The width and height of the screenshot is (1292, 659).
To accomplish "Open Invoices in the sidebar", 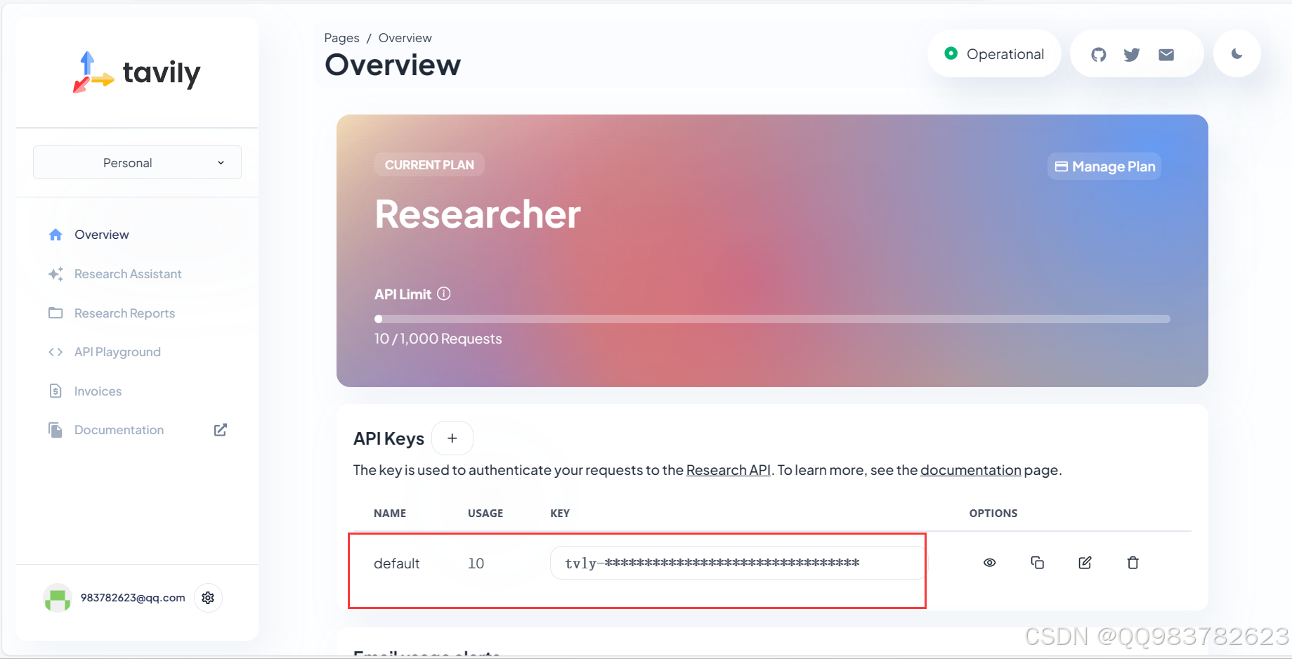I will 98,391.
